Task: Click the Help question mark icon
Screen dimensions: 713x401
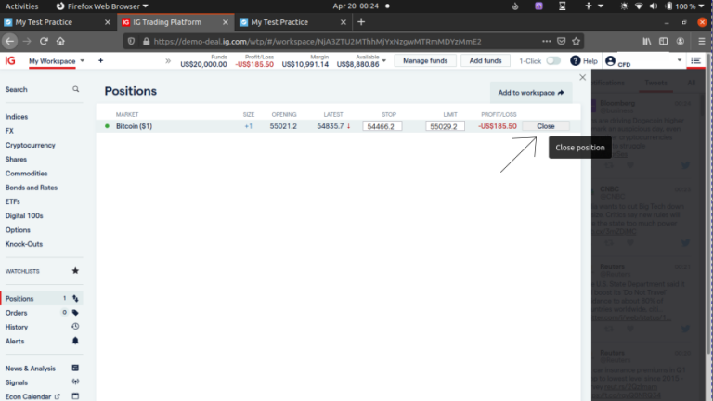Action: (x=576, y=60)
